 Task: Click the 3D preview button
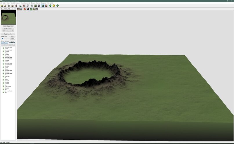coord(4,31)
